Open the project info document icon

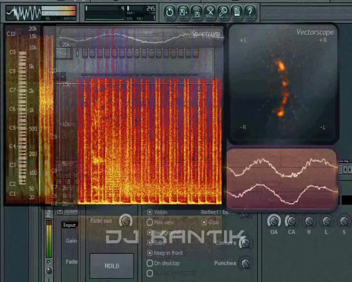click(237, 12)
